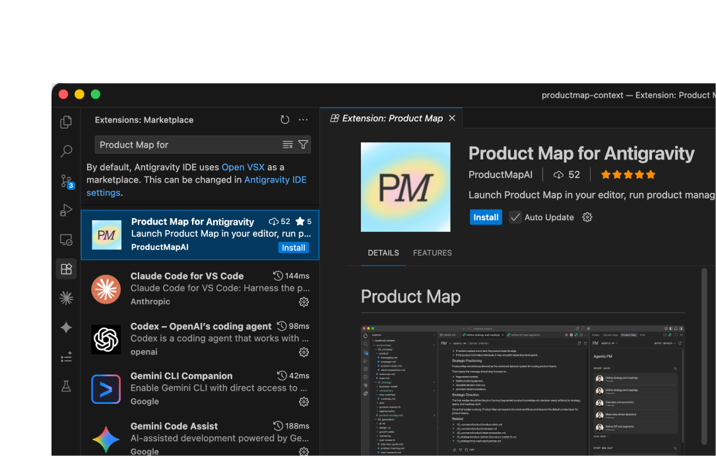
Task: Open the sparkle list icon in activity bar
Action: pyautogui.click(x=66, y=356)
